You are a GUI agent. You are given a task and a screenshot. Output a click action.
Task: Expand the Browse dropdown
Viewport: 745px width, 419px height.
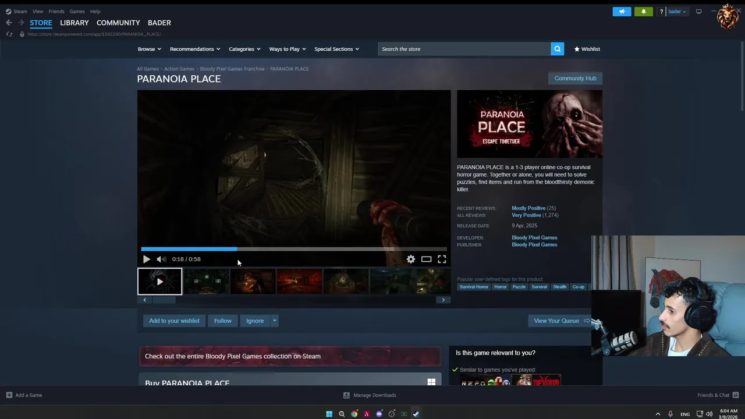pyautogui.click(x=149, y=49)
